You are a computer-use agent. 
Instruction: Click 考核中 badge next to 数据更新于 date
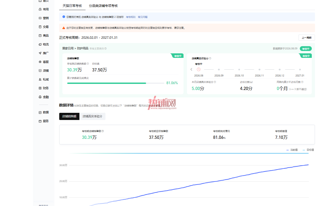pyautogui.click(x=306, y=49)
